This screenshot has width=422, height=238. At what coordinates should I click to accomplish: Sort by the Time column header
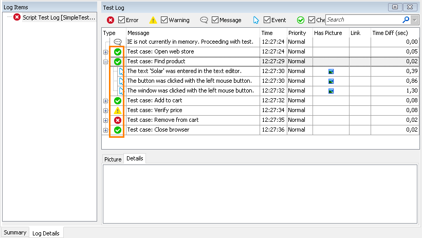coord(267,33)
